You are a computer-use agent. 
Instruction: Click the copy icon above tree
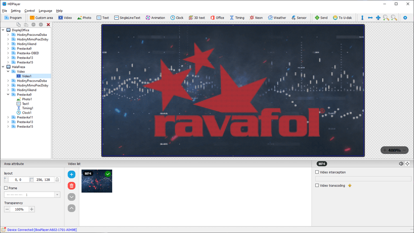click(x=19, y=25)
